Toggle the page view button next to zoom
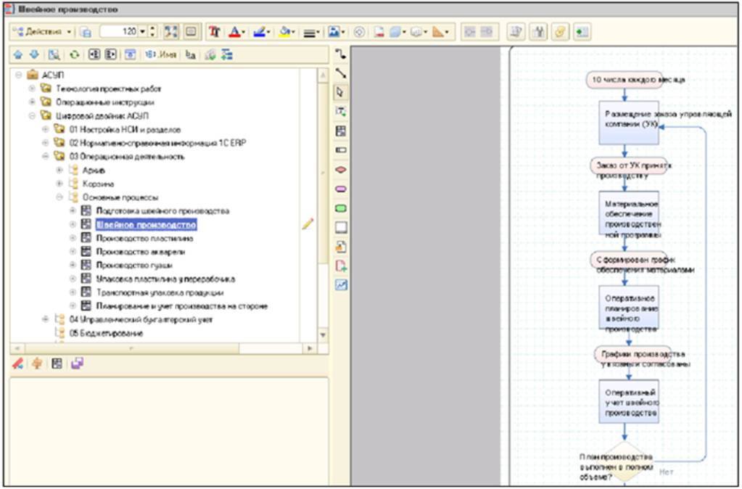Image resolution: width=742 pixels, height=489 pixels. pyautogui.click(x=191, y=32)
